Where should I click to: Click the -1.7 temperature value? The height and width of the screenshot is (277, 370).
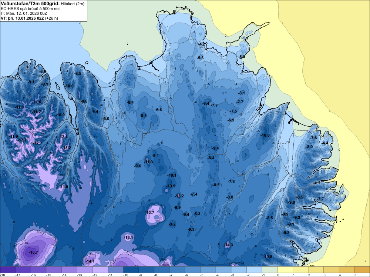tap(245, 39)
